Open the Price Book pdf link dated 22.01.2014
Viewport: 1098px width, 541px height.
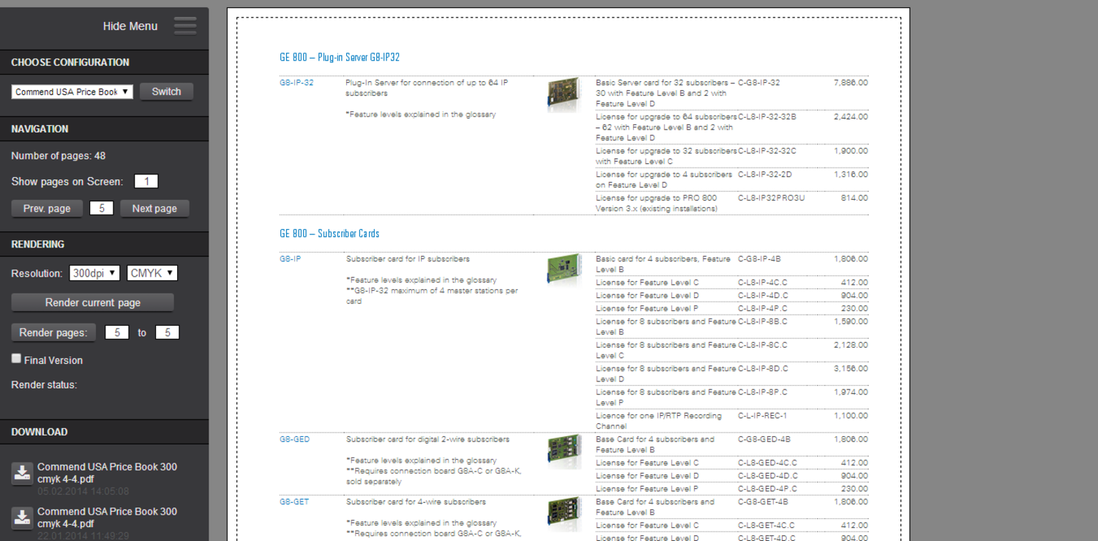click(107, 518)
